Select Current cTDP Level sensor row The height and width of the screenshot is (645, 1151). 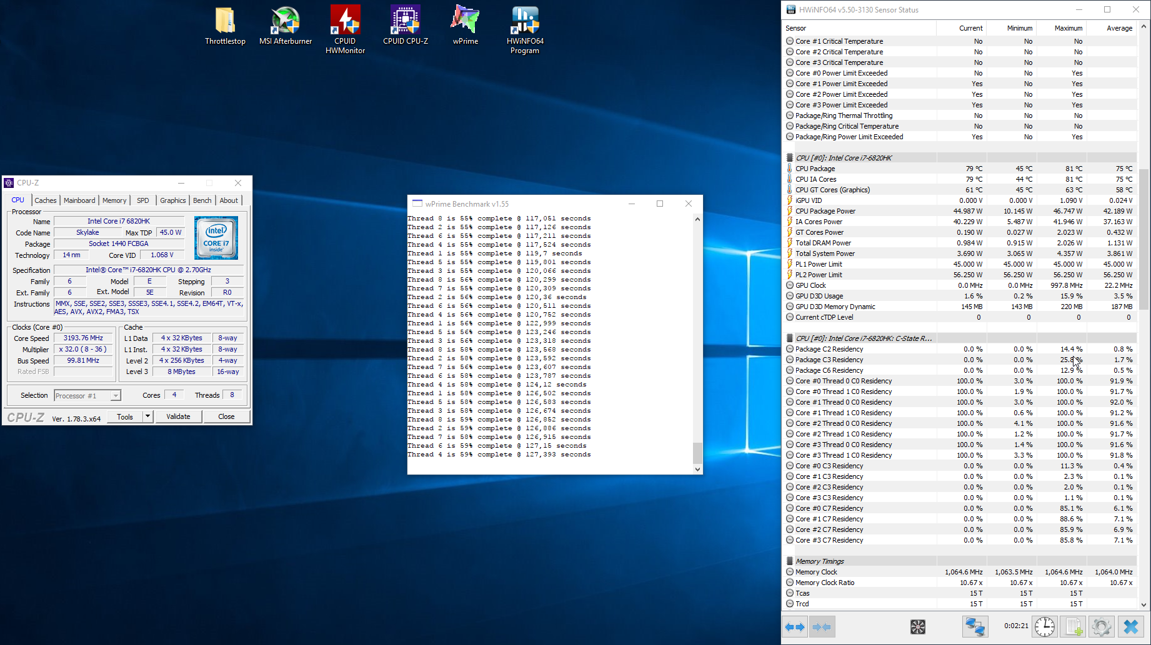(960, 317)
